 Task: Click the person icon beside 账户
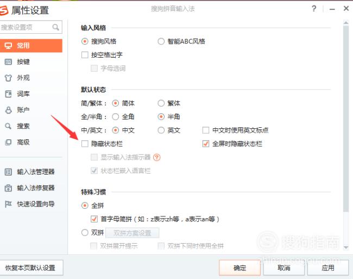coord(8,110)
